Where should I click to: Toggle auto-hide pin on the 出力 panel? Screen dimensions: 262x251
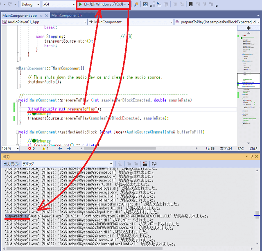(252, 156)
